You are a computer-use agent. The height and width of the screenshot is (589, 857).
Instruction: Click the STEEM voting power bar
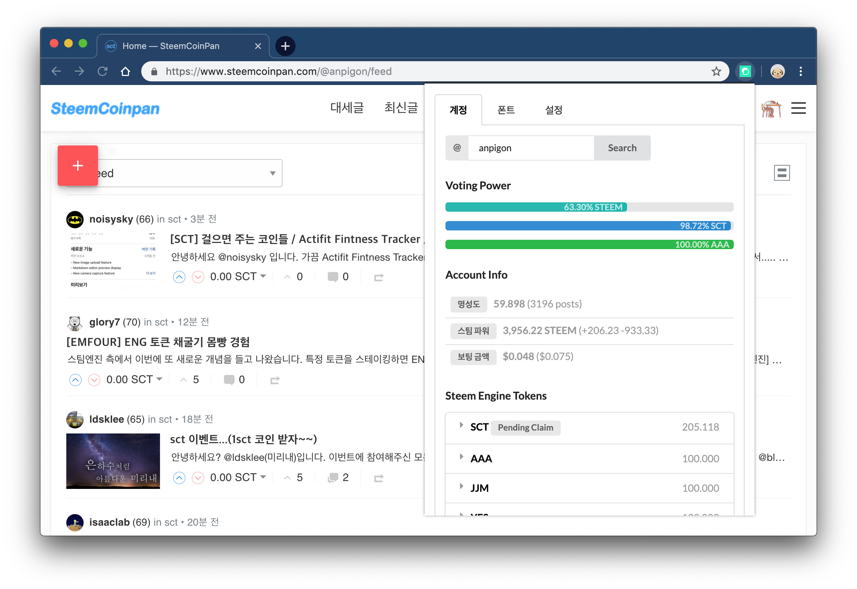589,207
